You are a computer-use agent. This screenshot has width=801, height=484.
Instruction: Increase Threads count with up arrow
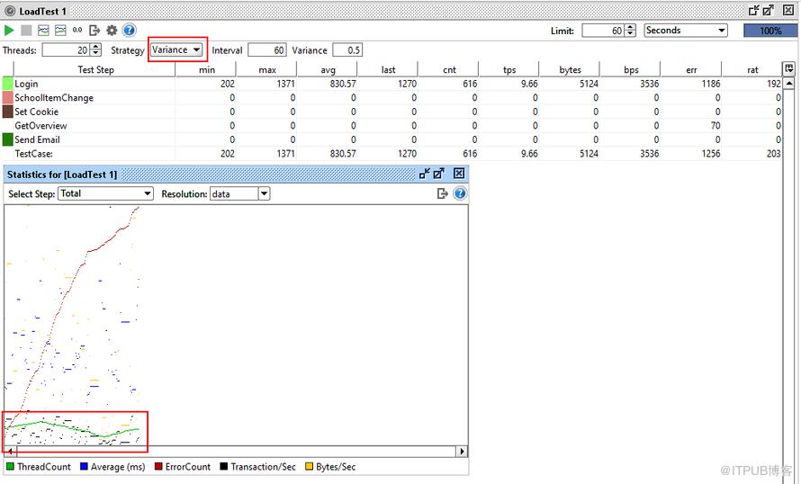(x=95, y=47)
